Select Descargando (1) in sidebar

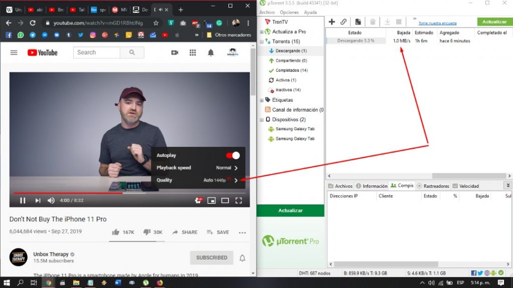(291, 51)
